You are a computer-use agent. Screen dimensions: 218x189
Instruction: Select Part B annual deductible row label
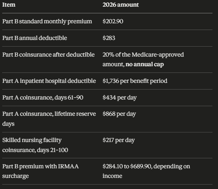point(35,38)
